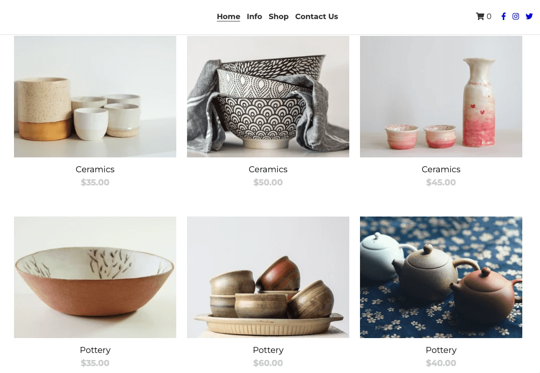Screen dimensions: 540x373
Task: Open the Pottery $60.00 product title
Action: tap(268, 350)
